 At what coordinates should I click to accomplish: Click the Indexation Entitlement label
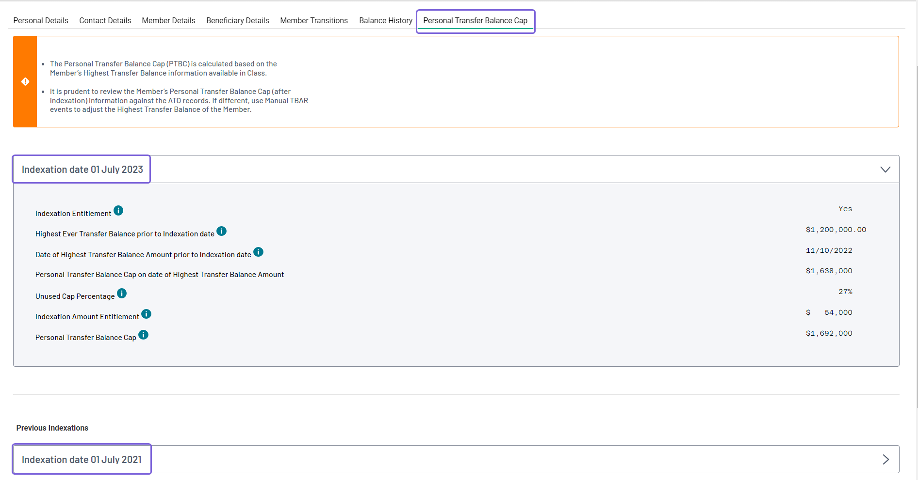(73, 214)
